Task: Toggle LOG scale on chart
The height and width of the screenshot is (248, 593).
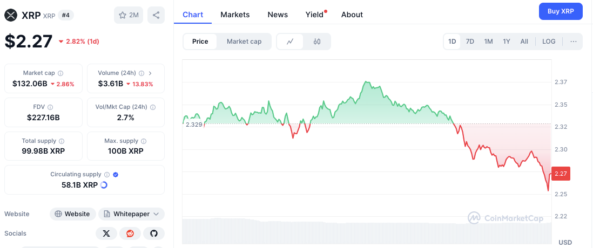Action: tap(549, 42)
